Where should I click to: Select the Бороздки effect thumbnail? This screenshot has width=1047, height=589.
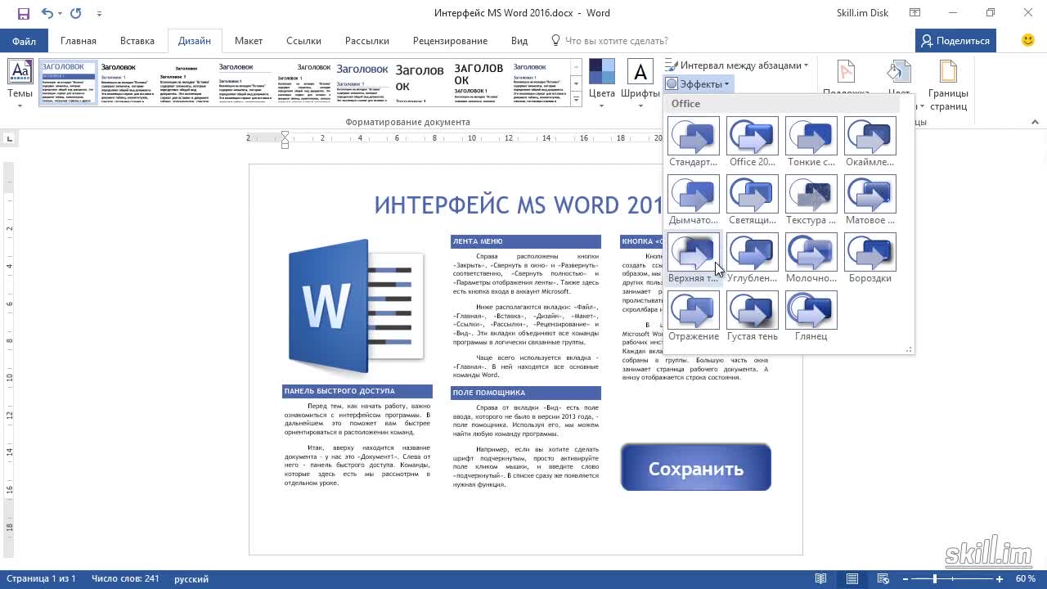pos(870,252)
